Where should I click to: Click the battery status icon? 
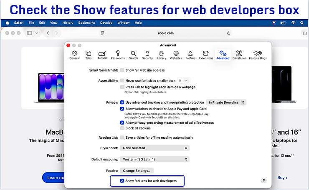(284, 23)
